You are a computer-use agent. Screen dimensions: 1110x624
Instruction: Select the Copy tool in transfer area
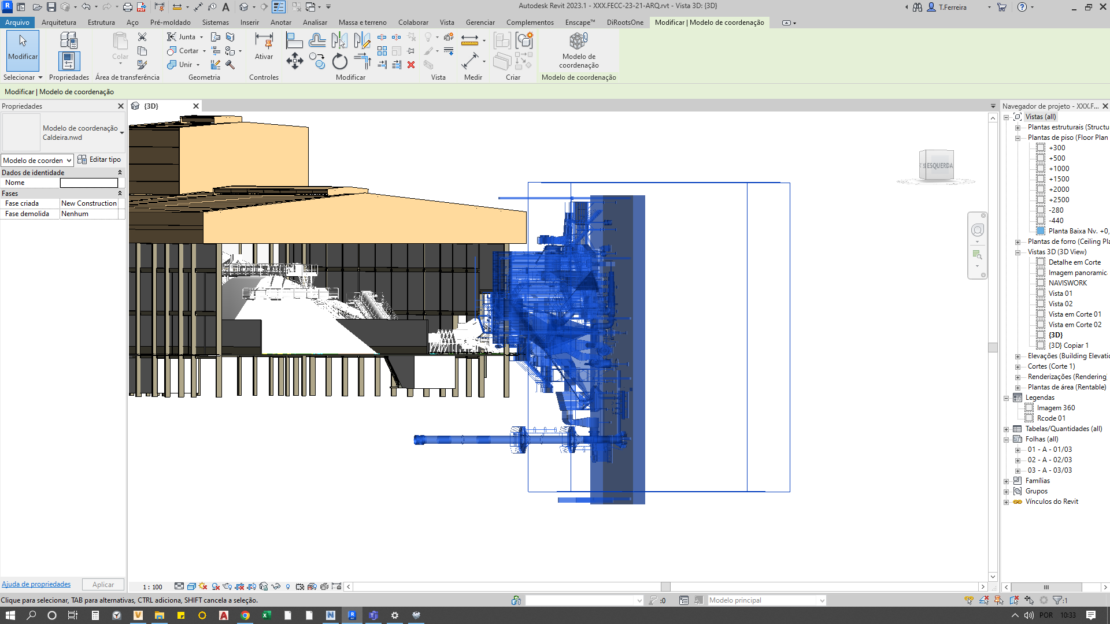coord(142,51)
